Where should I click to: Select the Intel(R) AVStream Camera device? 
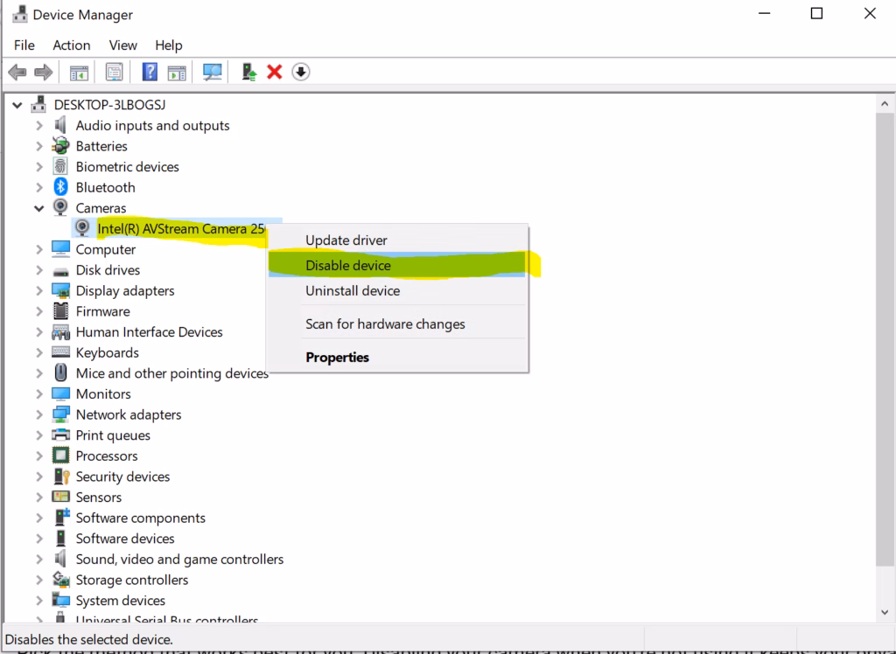(180, 229)
